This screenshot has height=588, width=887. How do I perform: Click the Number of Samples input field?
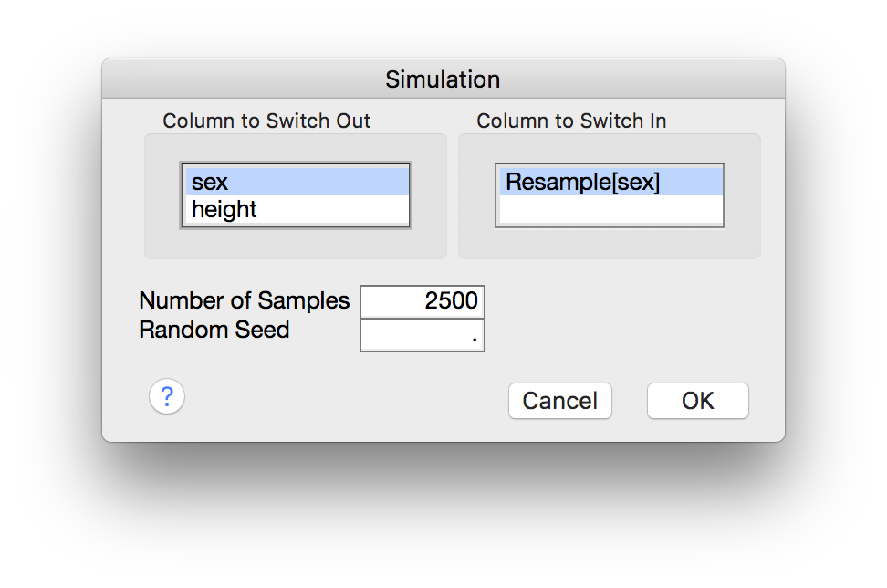pos(422,301)
